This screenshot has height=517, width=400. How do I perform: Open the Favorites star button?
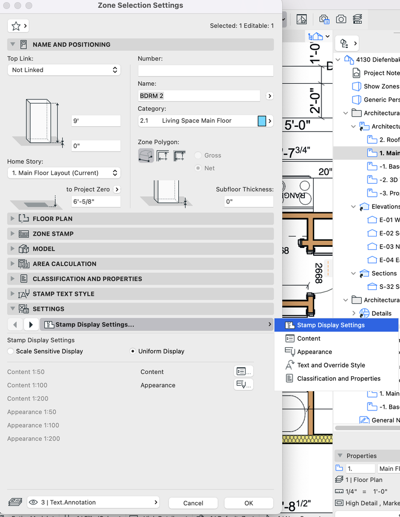[18, 26]
